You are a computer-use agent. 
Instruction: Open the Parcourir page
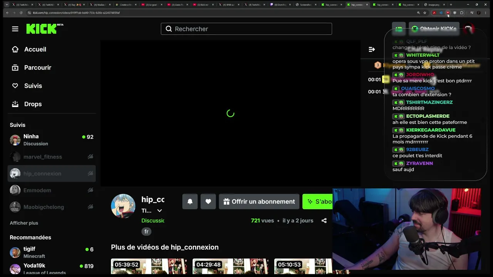point(38,68)
